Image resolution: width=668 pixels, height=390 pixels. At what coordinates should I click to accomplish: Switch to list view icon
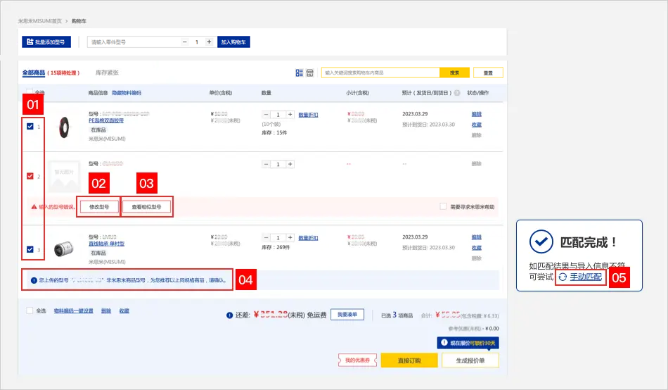click(300, 73)
